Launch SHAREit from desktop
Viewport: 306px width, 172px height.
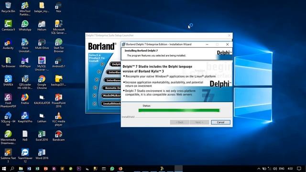tap(8, 81)
